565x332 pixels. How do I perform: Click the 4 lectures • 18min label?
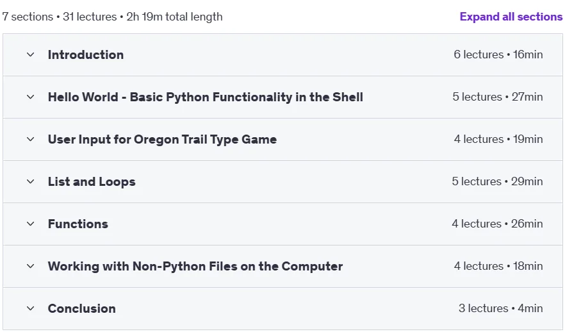coord(498,266)
